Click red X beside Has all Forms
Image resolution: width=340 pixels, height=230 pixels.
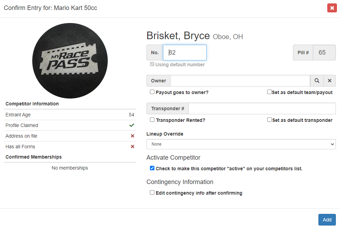(132, 147)
